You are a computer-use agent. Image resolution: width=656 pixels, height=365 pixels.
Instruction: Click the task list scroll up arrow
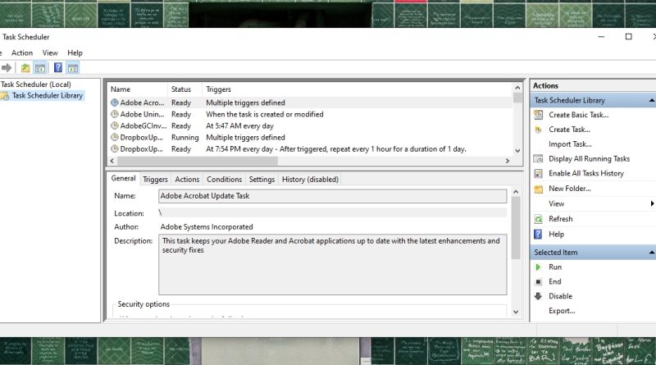tap(517, 88)
